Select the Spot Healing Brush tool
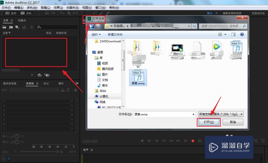Image resolution: width=268 pixels, height=163 pixels. pyautogui.click(x=108, y=13)
